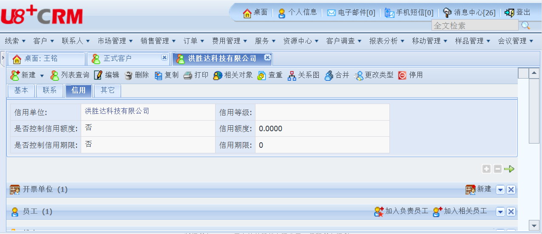Viewport: 542px width, 234px height.
Task: Close the 正式客户 tab
Action: [x=164, y=57]
